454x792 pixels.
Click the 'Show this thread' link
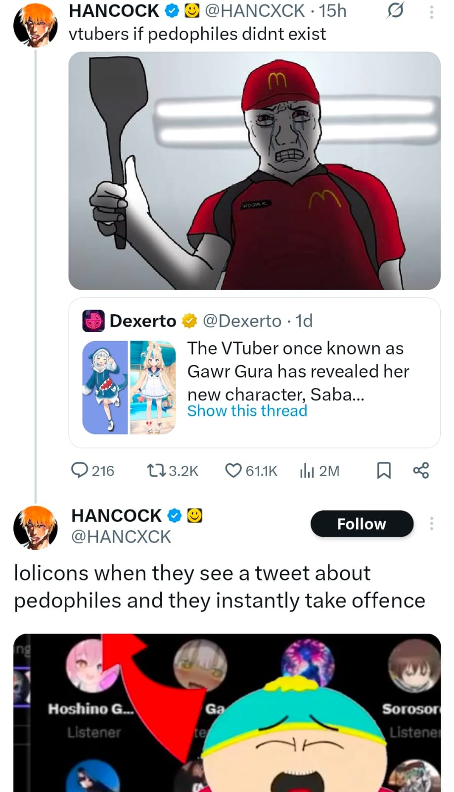(247, 411)
